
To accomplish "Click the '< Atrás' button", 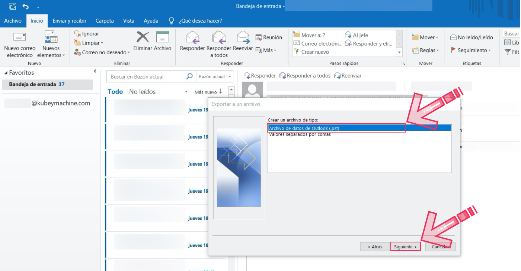I will click(x=375, y=246).
